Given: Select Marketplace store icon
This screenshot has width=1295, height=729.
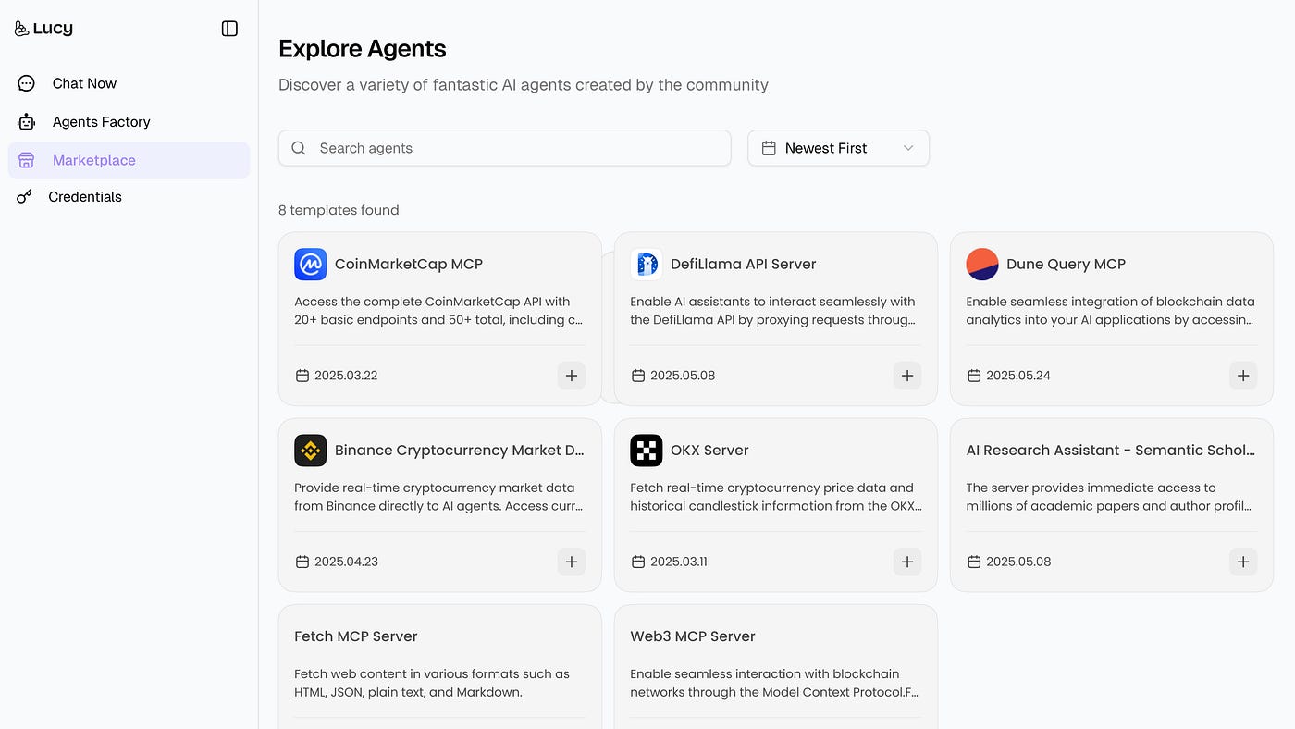Looking at the screenshot, I should (x=26, y=160).
